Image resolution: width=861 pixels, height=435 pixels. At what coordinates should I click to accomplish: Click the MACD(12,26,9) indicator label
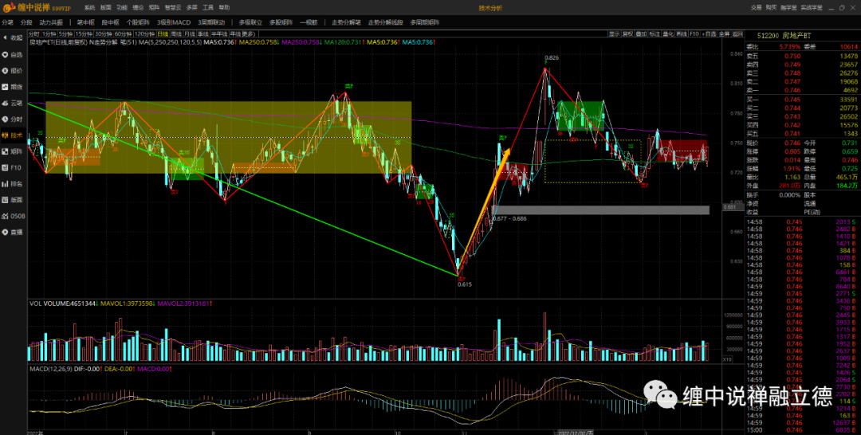(x=52, y=369)
